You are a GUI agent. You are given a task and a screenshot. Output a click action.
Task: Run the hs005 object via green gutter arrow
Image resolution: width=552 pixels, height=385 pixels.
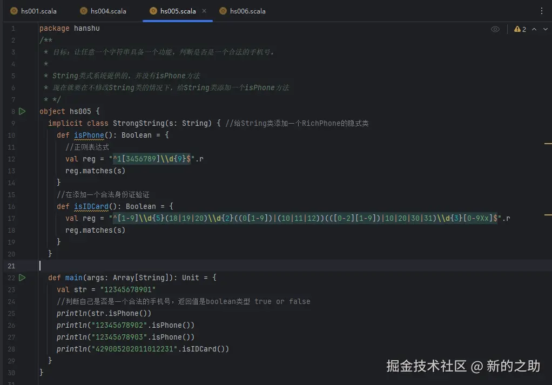coord(22,111)
